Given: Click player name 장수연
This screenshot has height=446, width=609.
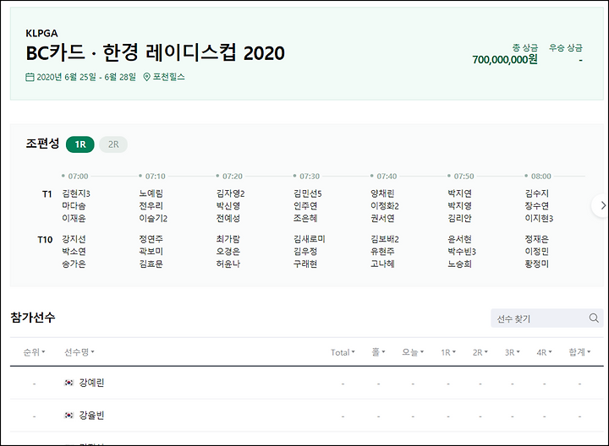Looking at the screenshot, I should click(537, 205).
